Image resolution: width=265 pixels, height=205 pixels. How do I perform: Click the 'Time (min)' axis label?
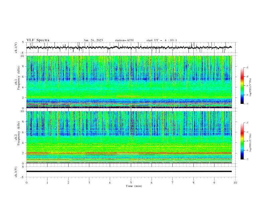(134, 186)
